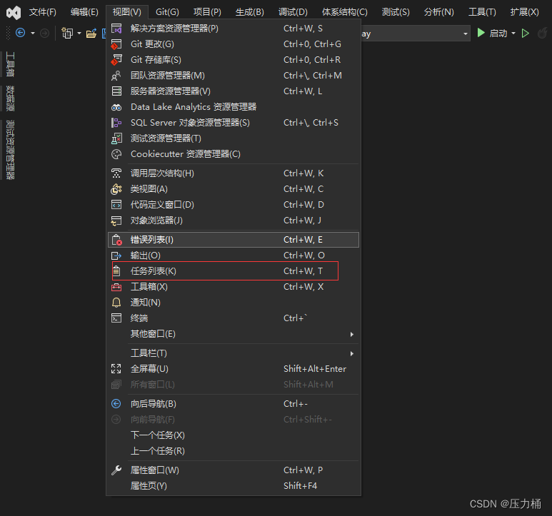This screenshot has height=516, width=552.
Task: Click the 错误列表 error icon
Action: click(116, 240)
